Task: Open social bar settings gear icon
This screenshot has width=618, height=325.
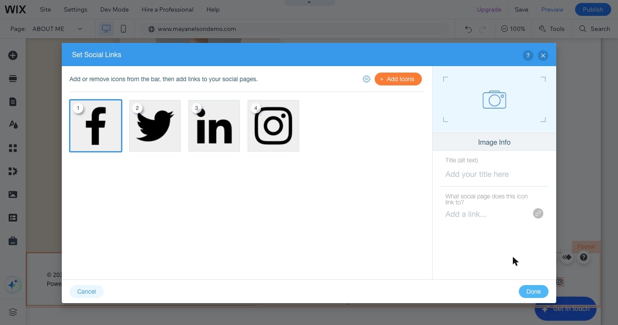Action: [367, 79]
